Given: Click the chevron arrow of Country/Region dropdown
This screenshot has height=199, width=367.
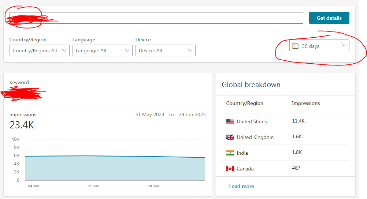Looking at the screenshot, I should tap(64, 50).
